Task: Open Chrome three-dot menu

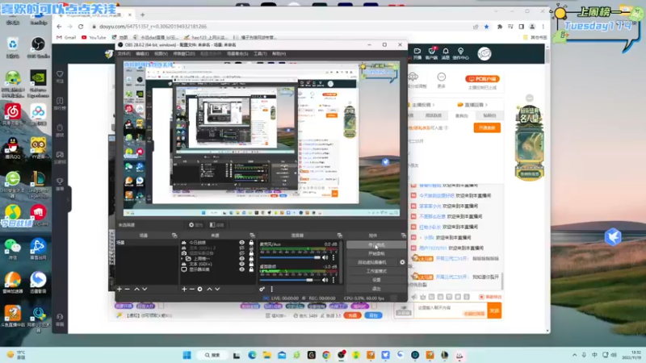Action: click(x=543, y=27)
